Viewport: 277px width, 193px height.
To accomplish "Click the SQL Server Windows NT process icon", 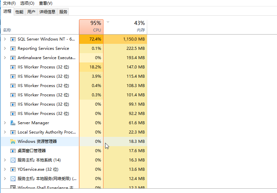I will (13, 39).
